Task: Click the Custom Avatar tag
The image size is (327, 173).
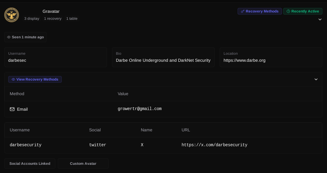Action: (83, 164)
